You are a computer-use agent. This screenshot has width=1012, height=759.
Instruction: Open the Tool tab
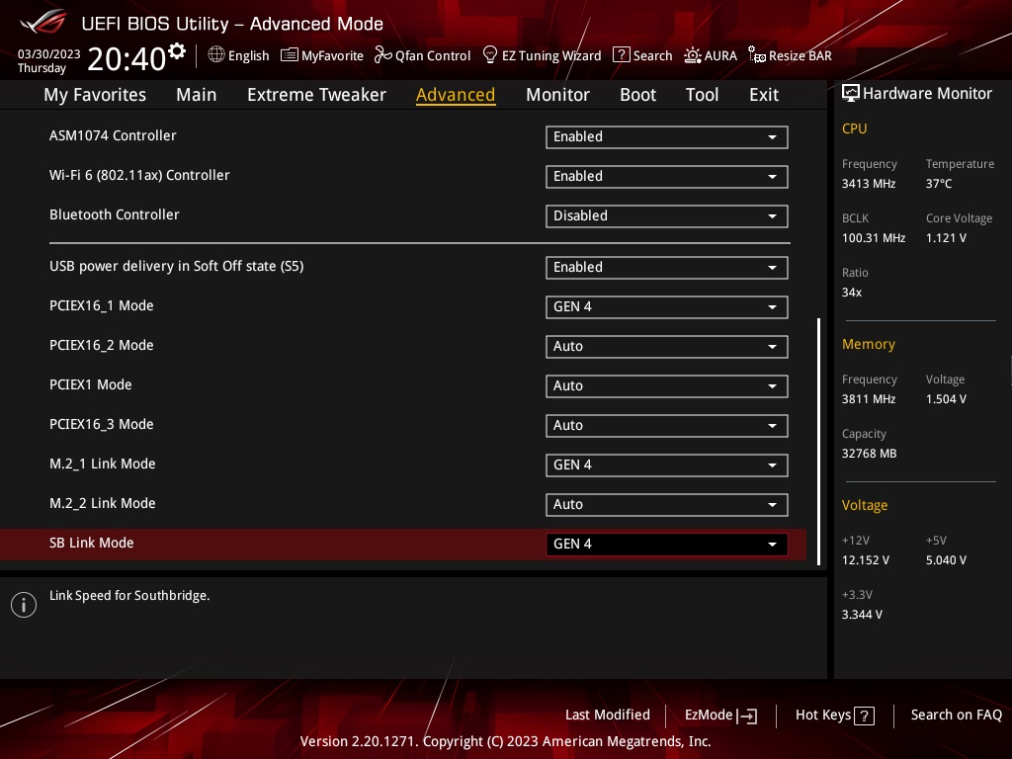click(x=702, y=95)
